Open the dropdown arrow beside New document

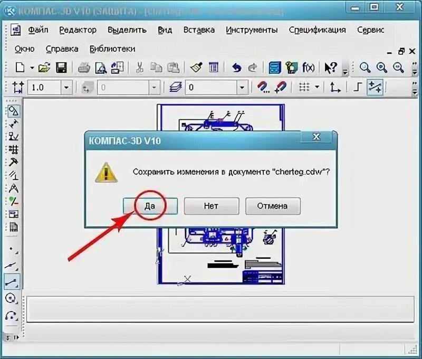click(32, 68)
